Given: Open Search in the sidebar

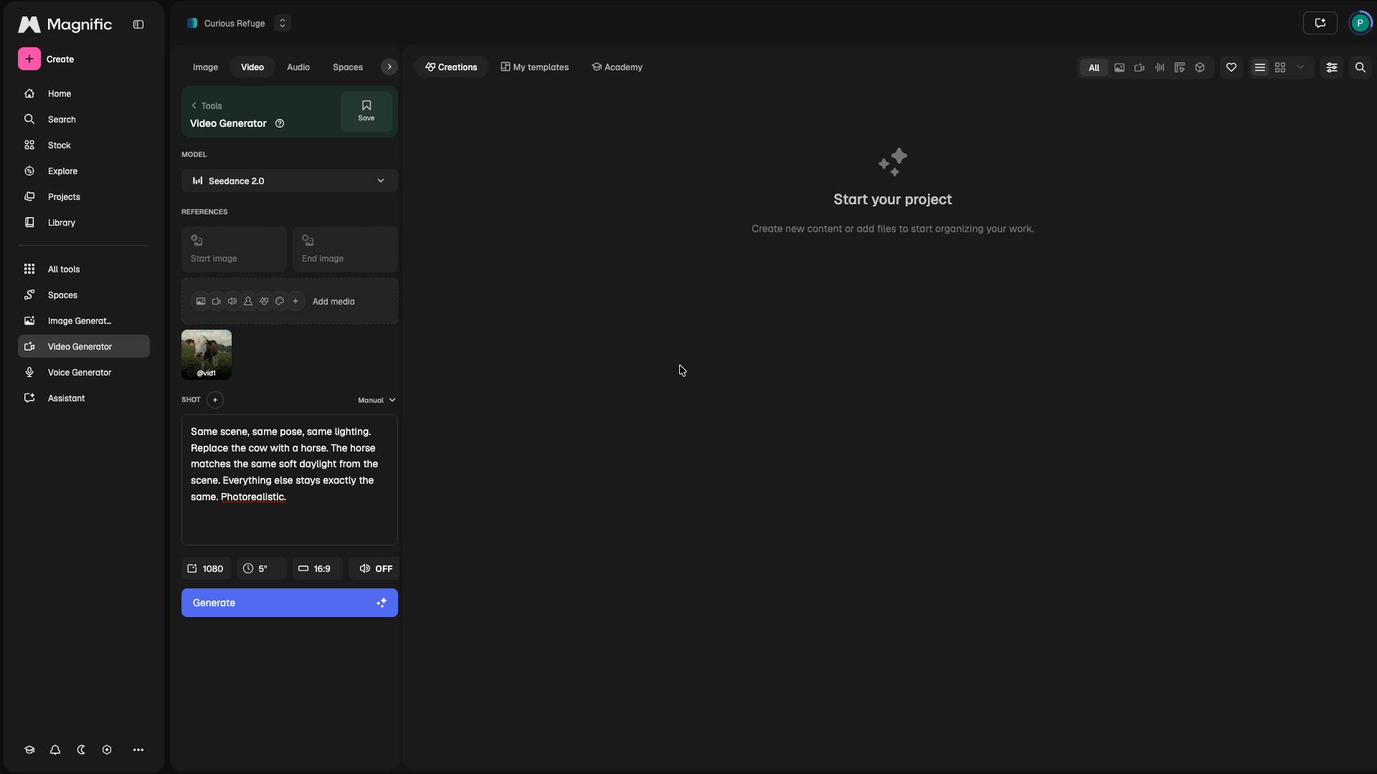Looking at the screenshot, I should tap(84, 120).
